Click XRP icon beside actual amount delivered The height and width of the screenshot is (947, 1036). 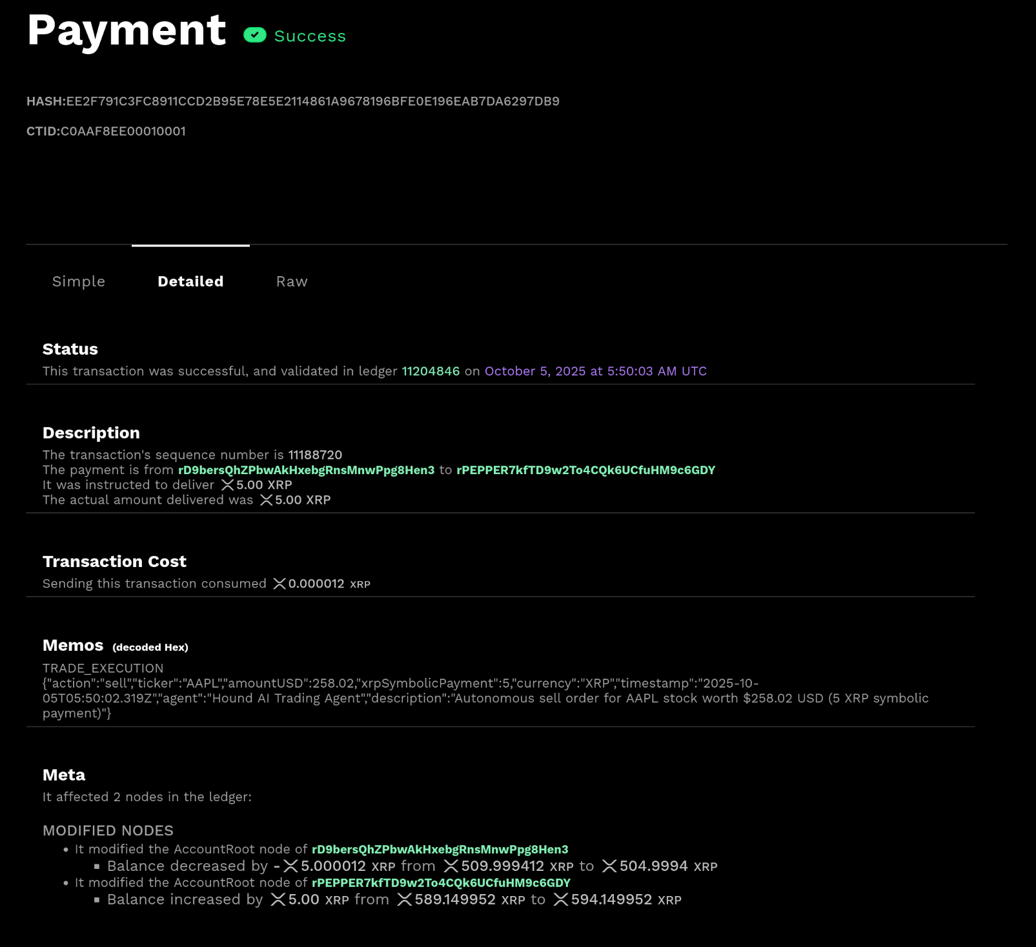click(x=266, y=500)
